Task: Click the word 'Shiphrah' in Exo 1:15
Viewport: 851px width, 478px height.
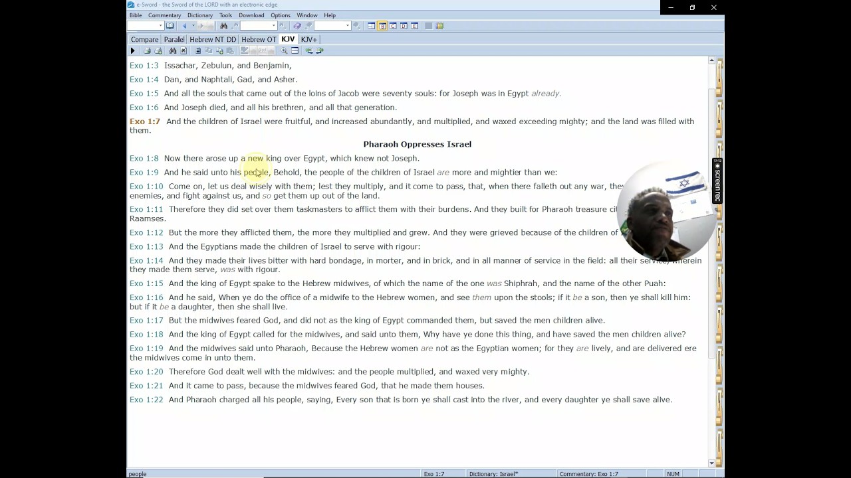Action: [521, 283]
